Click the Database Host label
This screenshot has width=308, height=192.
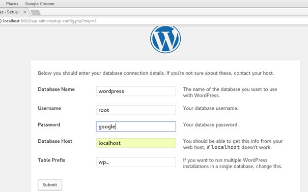55,141
